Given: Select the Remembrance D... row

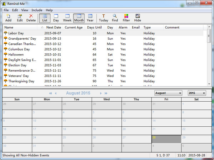Looking at the screenshot, I should 103,71.
